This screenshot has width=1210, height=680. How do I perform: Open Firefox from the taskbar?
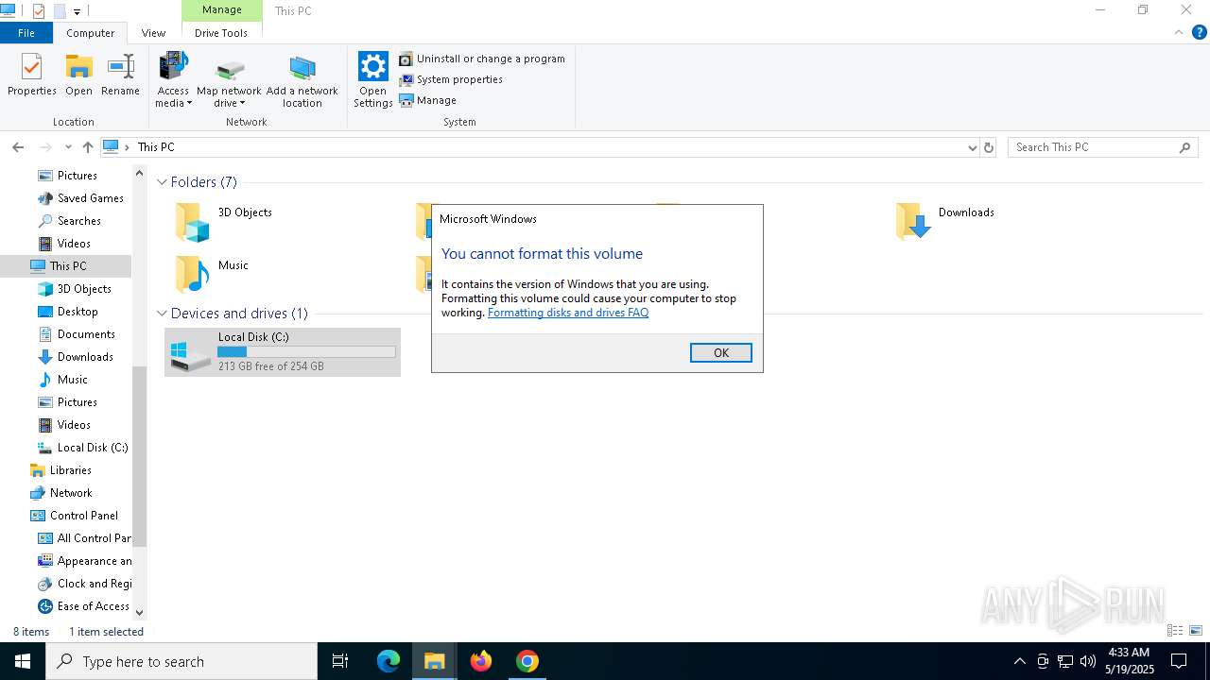[481, 661]
